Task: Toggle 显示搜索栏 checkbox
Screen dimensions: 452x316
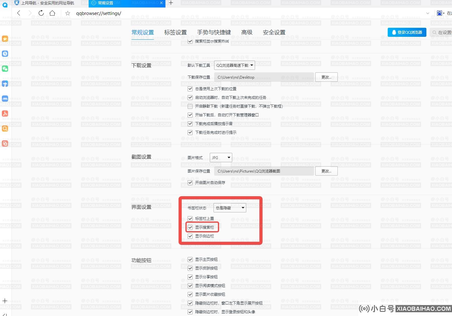Action: (x=190, y=227)
